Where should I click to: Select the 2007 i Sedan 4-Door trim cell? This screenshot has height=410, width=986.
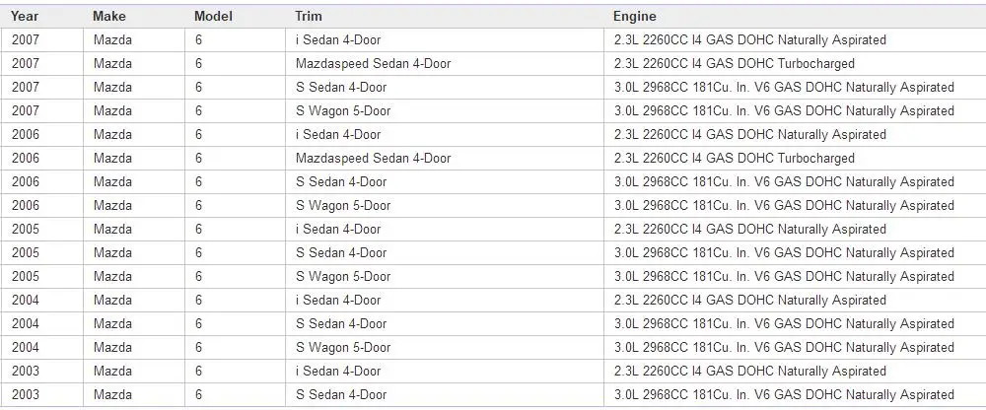tap(444, 40)
